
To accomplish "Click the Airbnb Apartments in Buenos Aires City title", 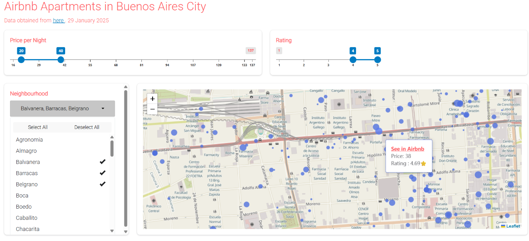I will [x=105, y=6].
